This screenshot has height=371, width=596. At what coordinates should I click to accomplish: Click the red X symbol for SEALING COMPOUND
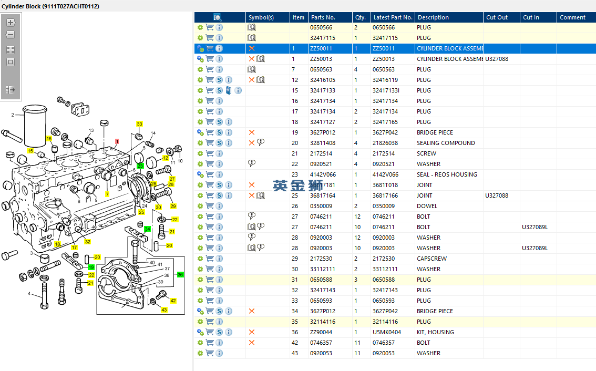click(x=252, y=143)
